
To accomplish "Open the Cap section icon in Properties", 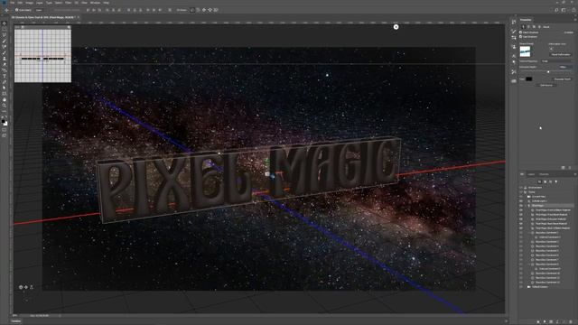I will click(534, 27).
